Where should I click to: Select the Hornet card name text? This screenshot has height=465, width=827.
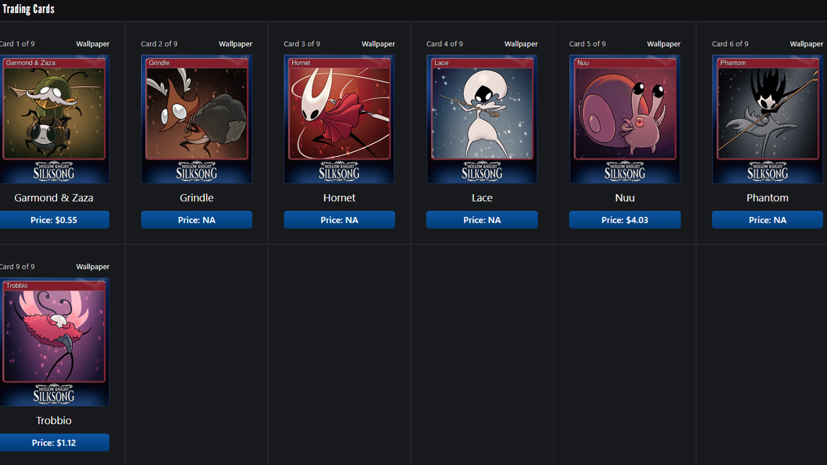click(339, 198)
